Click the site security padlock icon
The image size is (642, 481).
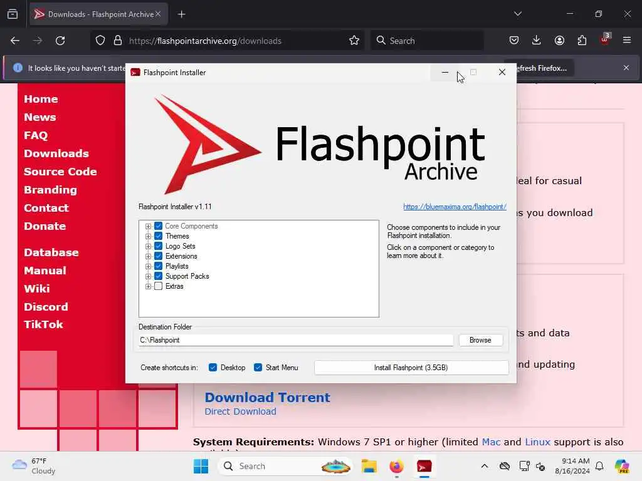click(x=118, y=41)
